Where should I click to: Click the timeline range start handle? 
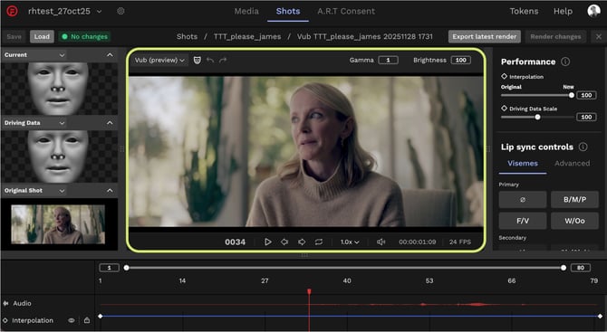click(x=127, y=268)
